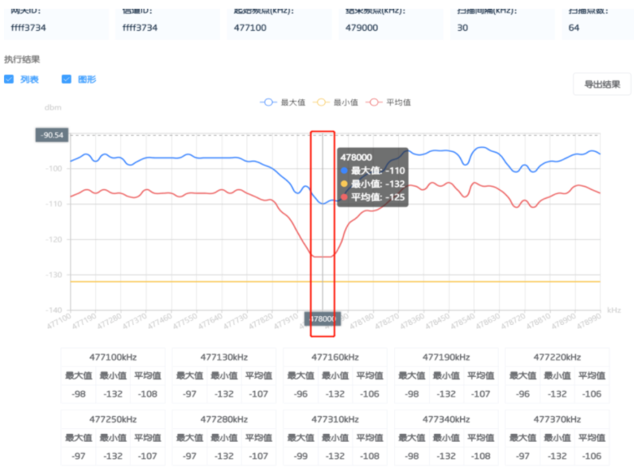Viewport: 634px width, 468px height.
Task: Uncheck the 图形 checkbox
Action: [66, 79]
